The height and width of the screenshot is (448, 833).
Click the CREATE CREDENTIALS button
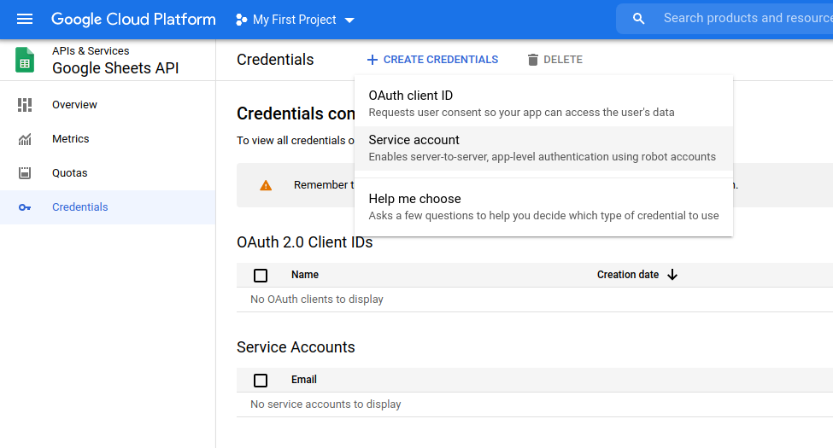click(432, 60)
